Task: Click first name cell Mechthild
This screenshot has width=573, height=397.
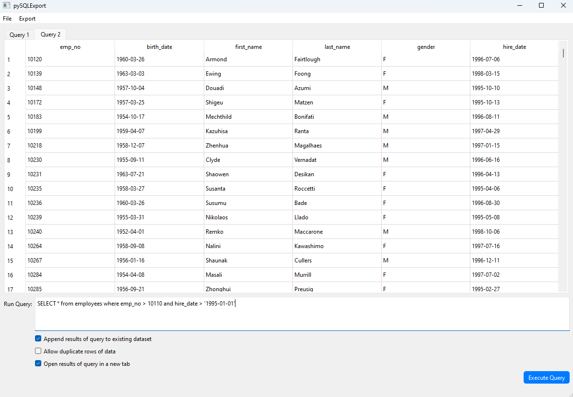Action: click(248, 117)
